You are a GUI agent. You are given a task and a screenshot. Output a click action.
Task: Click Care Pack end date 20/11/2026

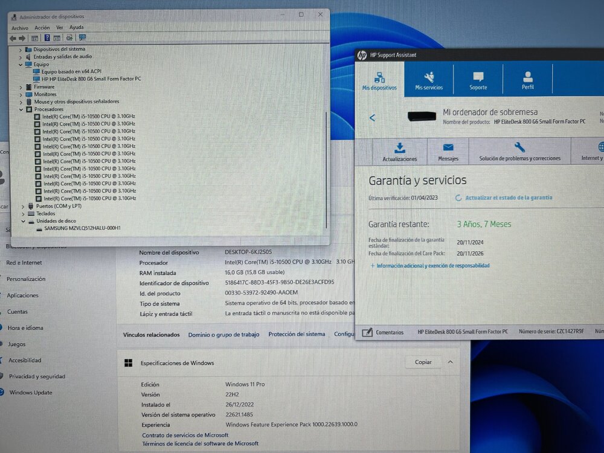[x=470, y=254]
